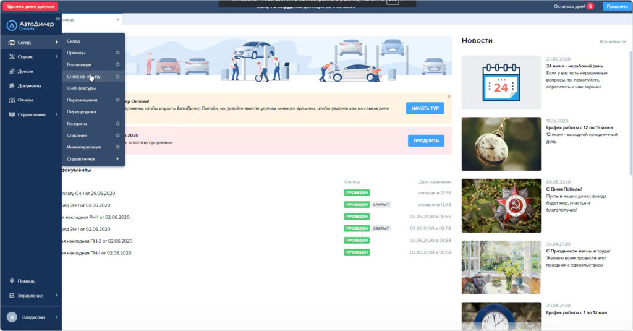This screenshot has width=633, height=331.
Task: Open the 24 июня - нерабочий день headline
Action: pyautogui.click(x=574, y=66)
